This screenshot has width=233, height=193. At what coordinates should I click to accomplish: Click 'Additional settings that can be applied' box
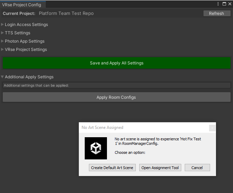(117, 85)
